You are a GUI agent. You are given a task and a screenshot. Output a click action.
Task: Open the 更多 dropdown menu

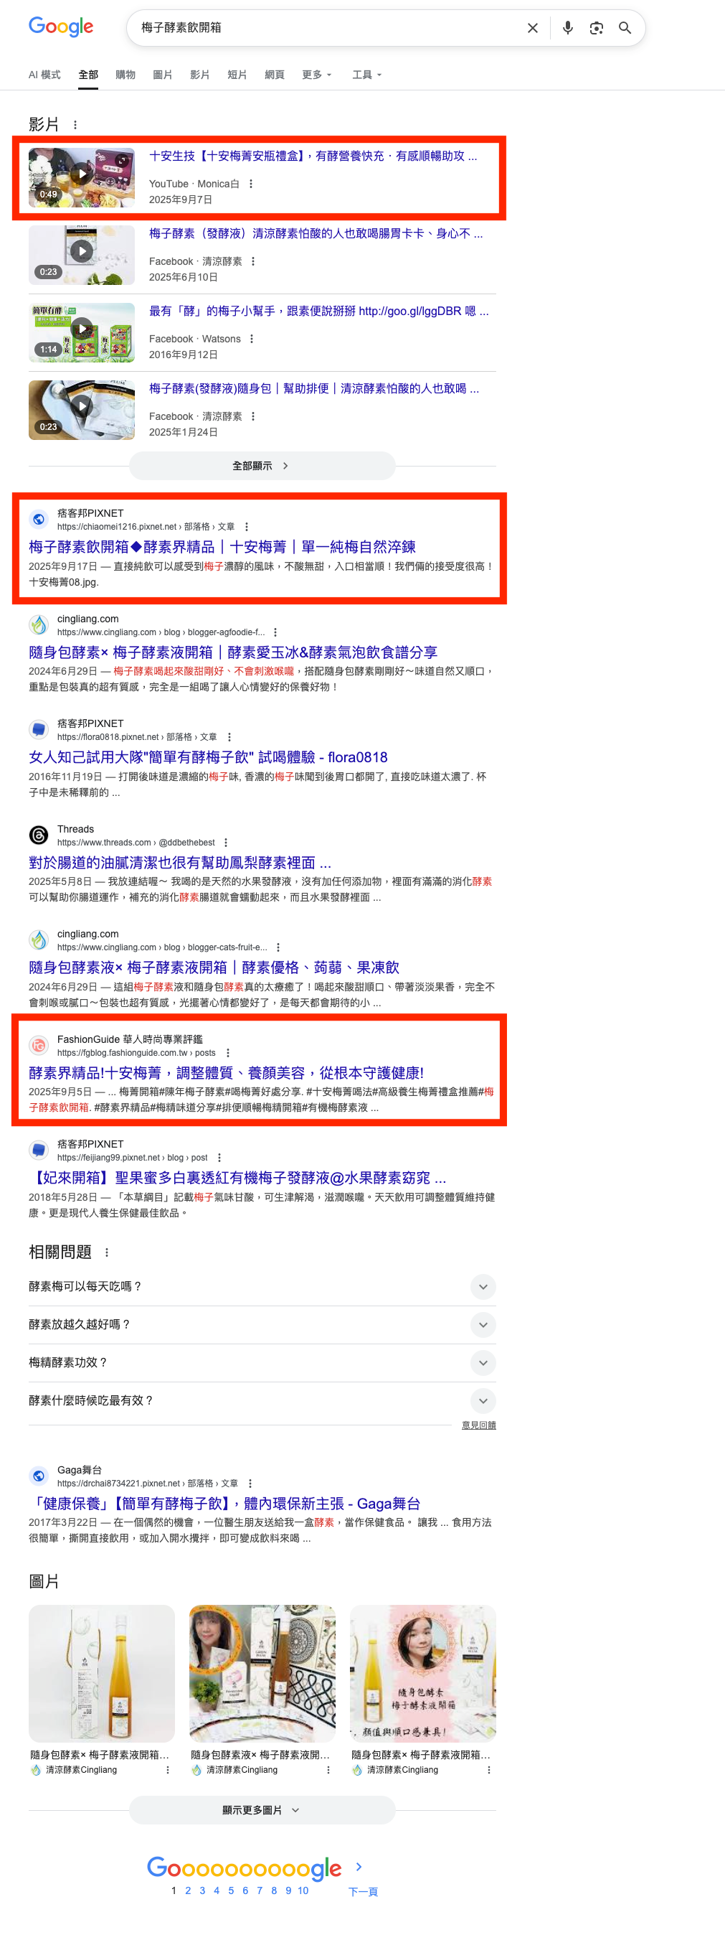click(x=317, y=75)
